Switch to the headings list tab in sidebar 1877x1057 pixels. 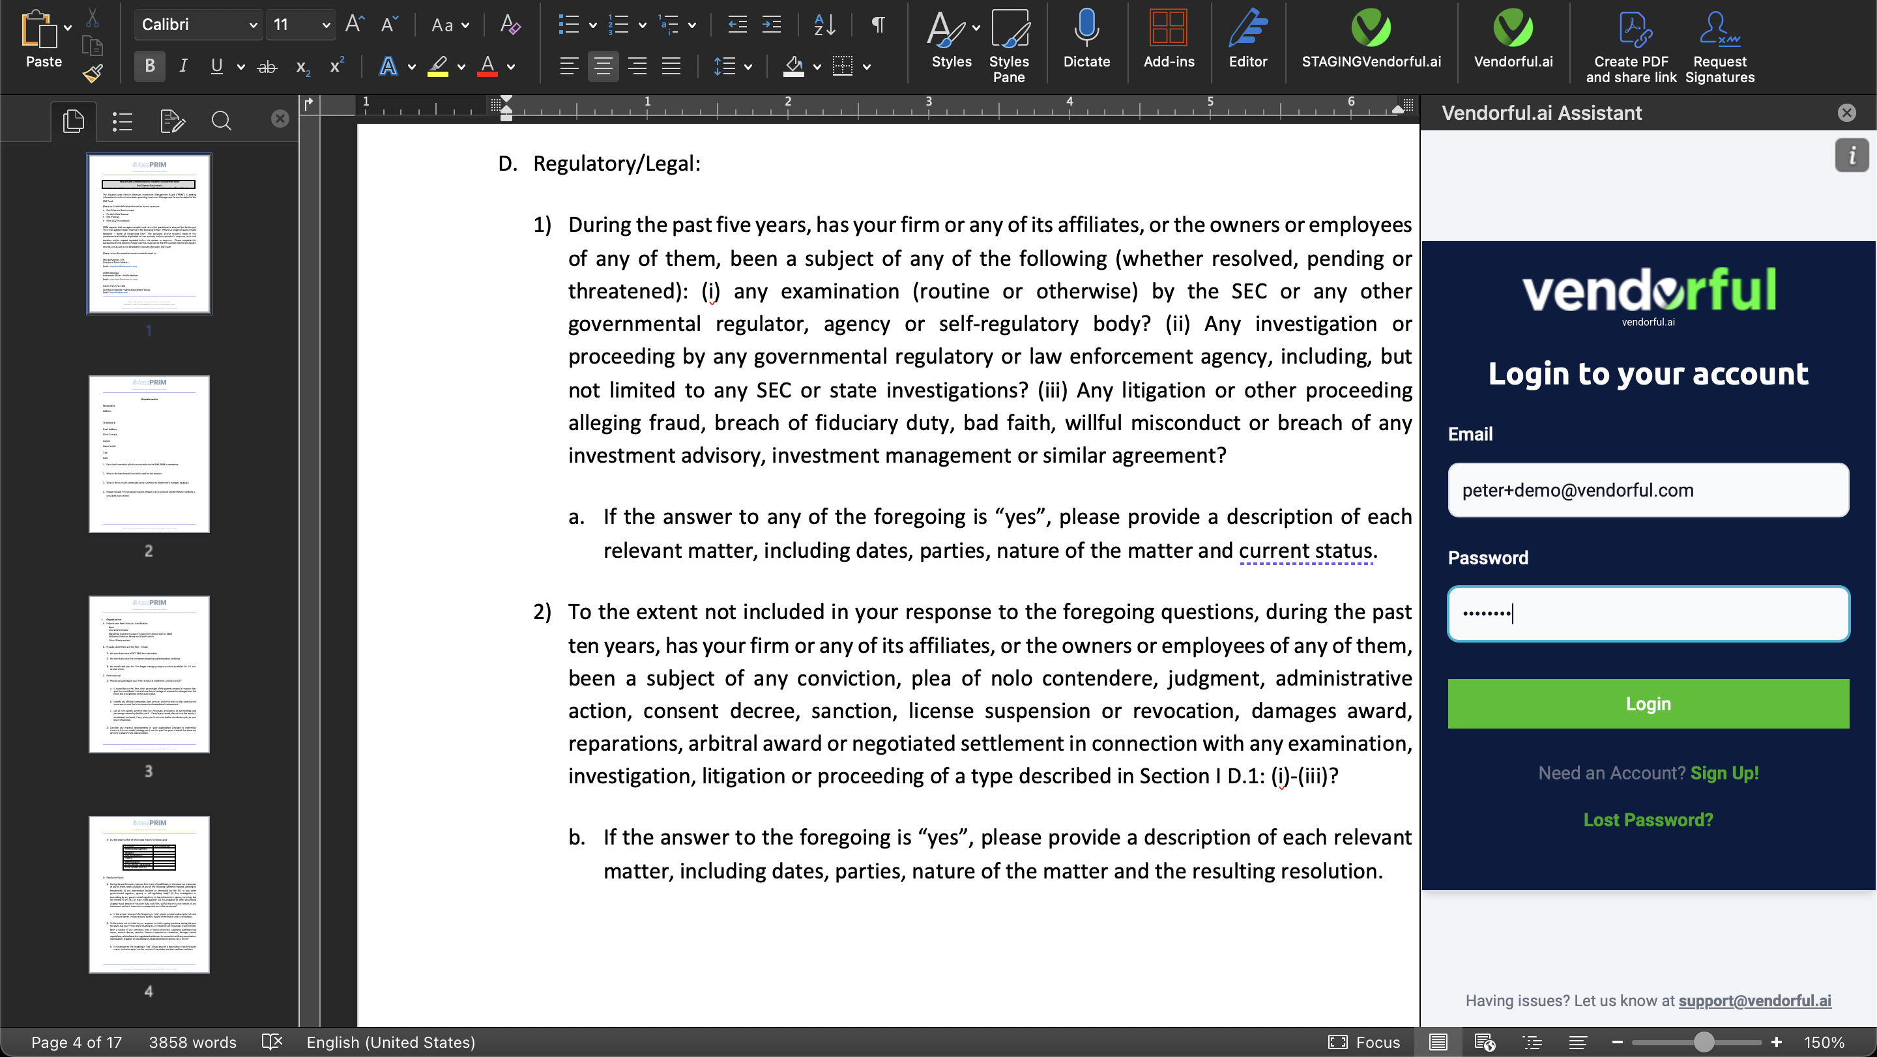point(123,121)
